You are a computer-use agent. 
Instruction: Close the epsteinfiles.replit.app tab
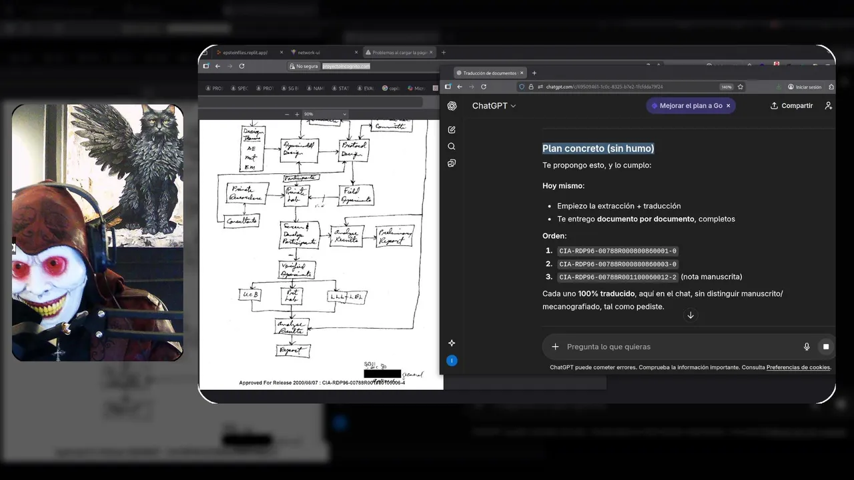coord(282,52)
